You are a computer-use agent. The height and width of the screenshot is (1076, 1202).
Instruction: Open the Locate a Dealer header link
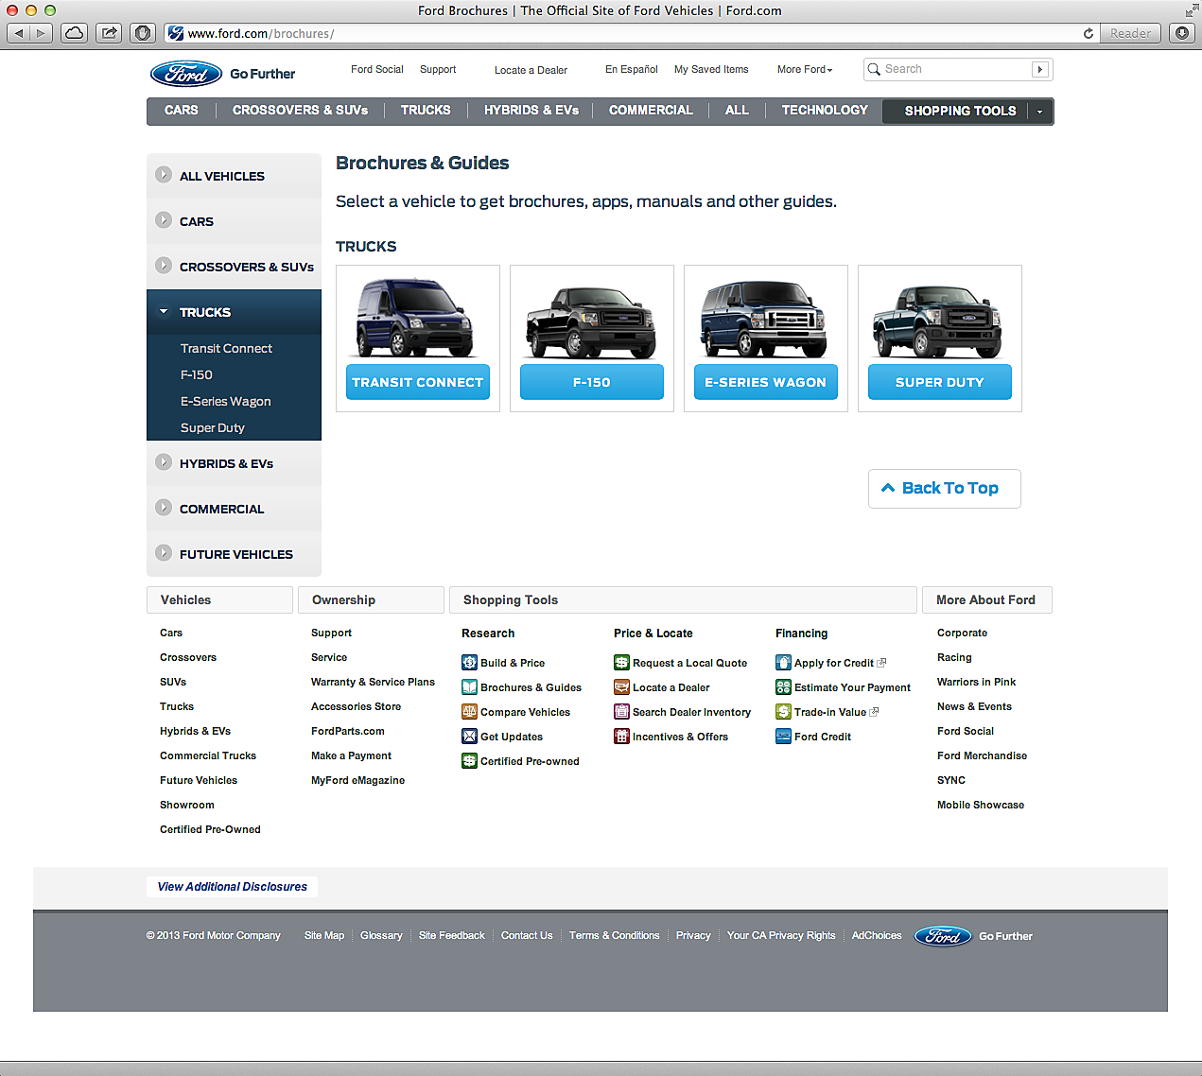pos(531,70)
